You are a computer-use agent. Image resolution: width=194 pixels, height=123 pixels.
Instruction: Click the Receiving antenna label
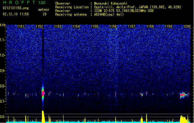(71, 14)
